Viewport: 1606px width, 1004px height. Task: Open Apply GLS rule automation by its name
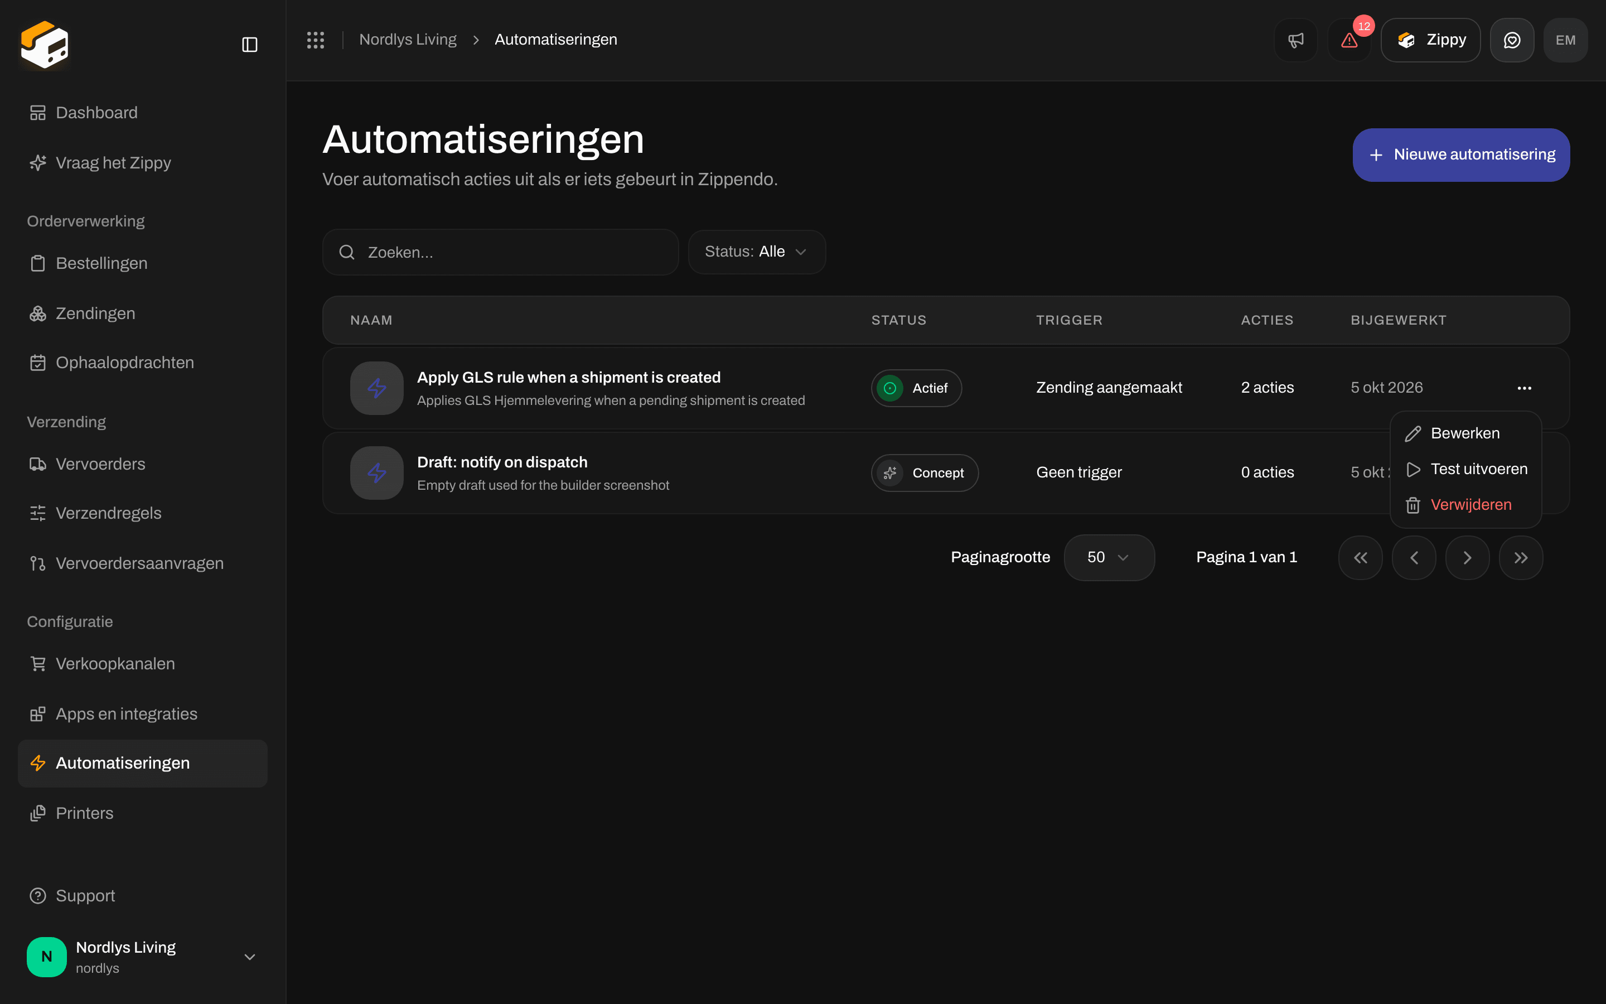point(569,377)
